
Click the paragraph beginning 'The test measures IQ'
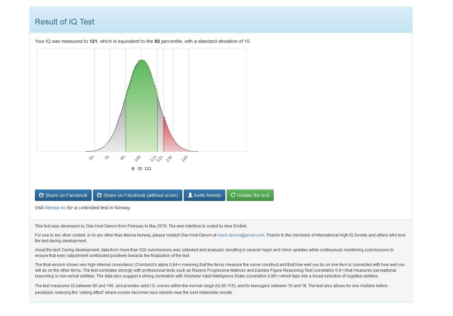[211, 289]
